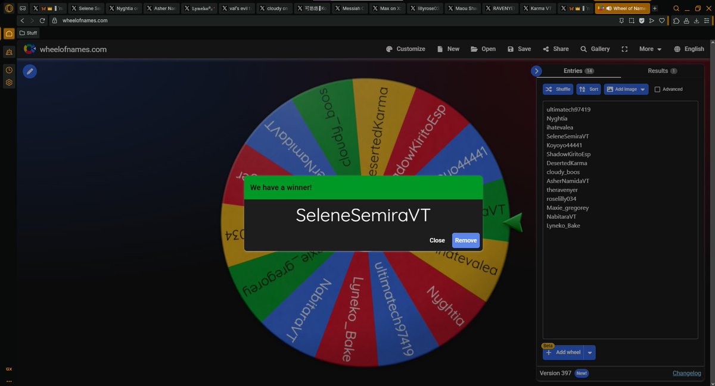Viewport: 715px width, 386px height.
Task: Open the Opera GX main menu
Action: tap(9, 8)
